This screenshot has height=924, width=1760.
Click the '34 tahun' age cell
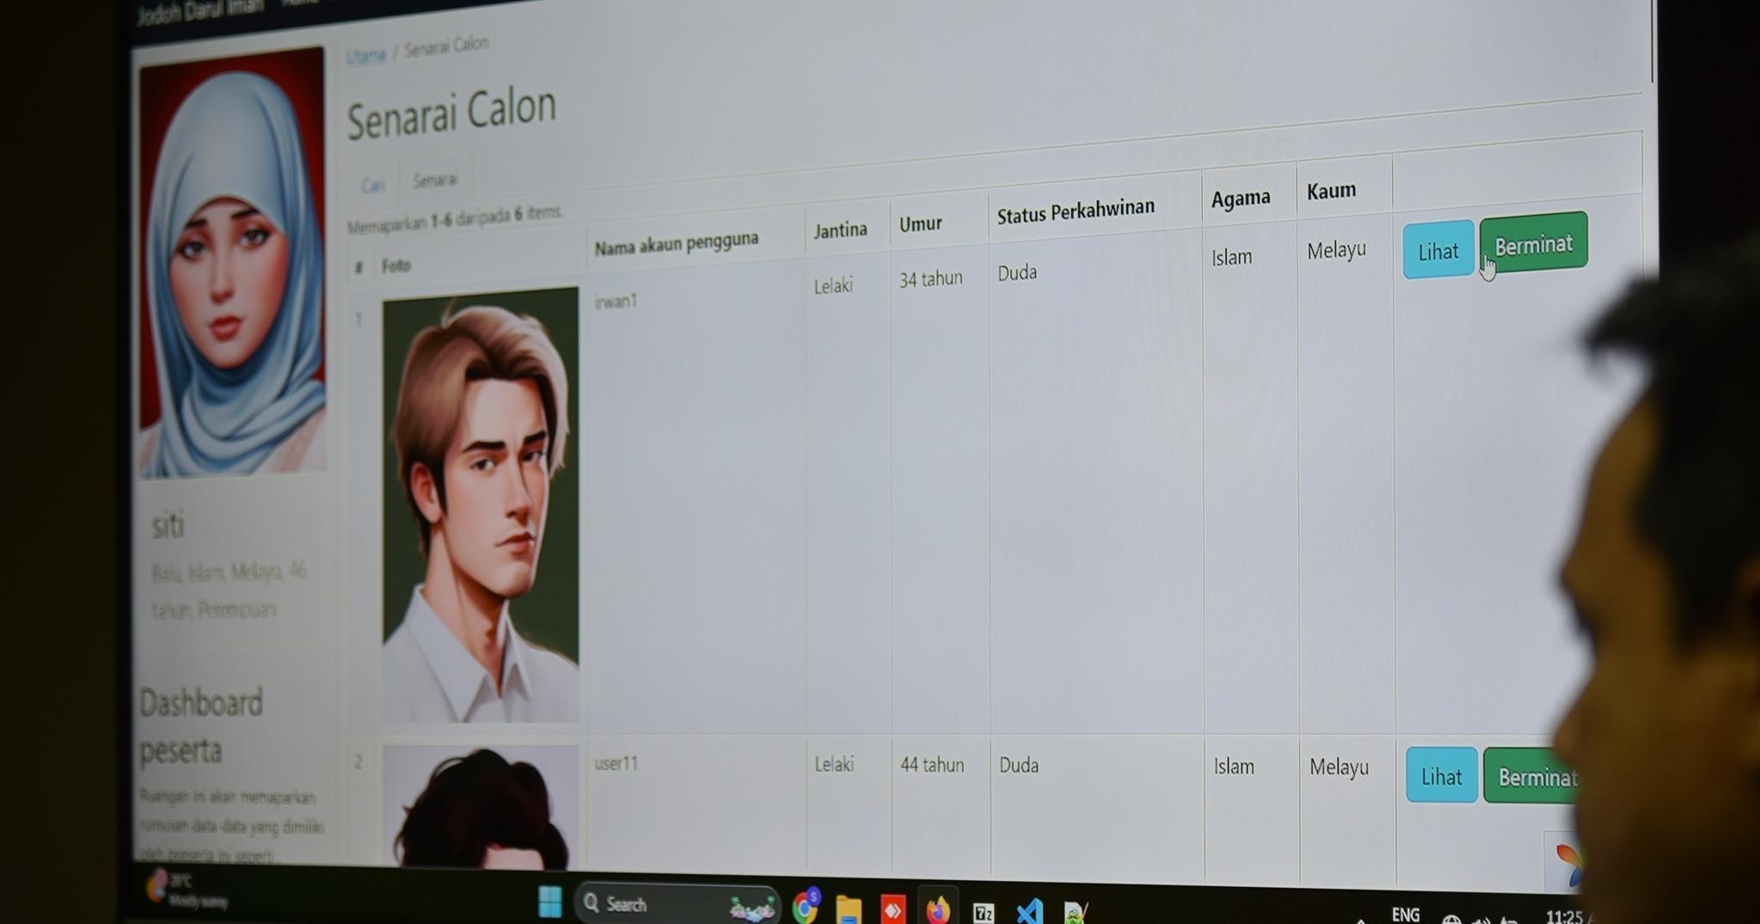[x=930, y=278]
